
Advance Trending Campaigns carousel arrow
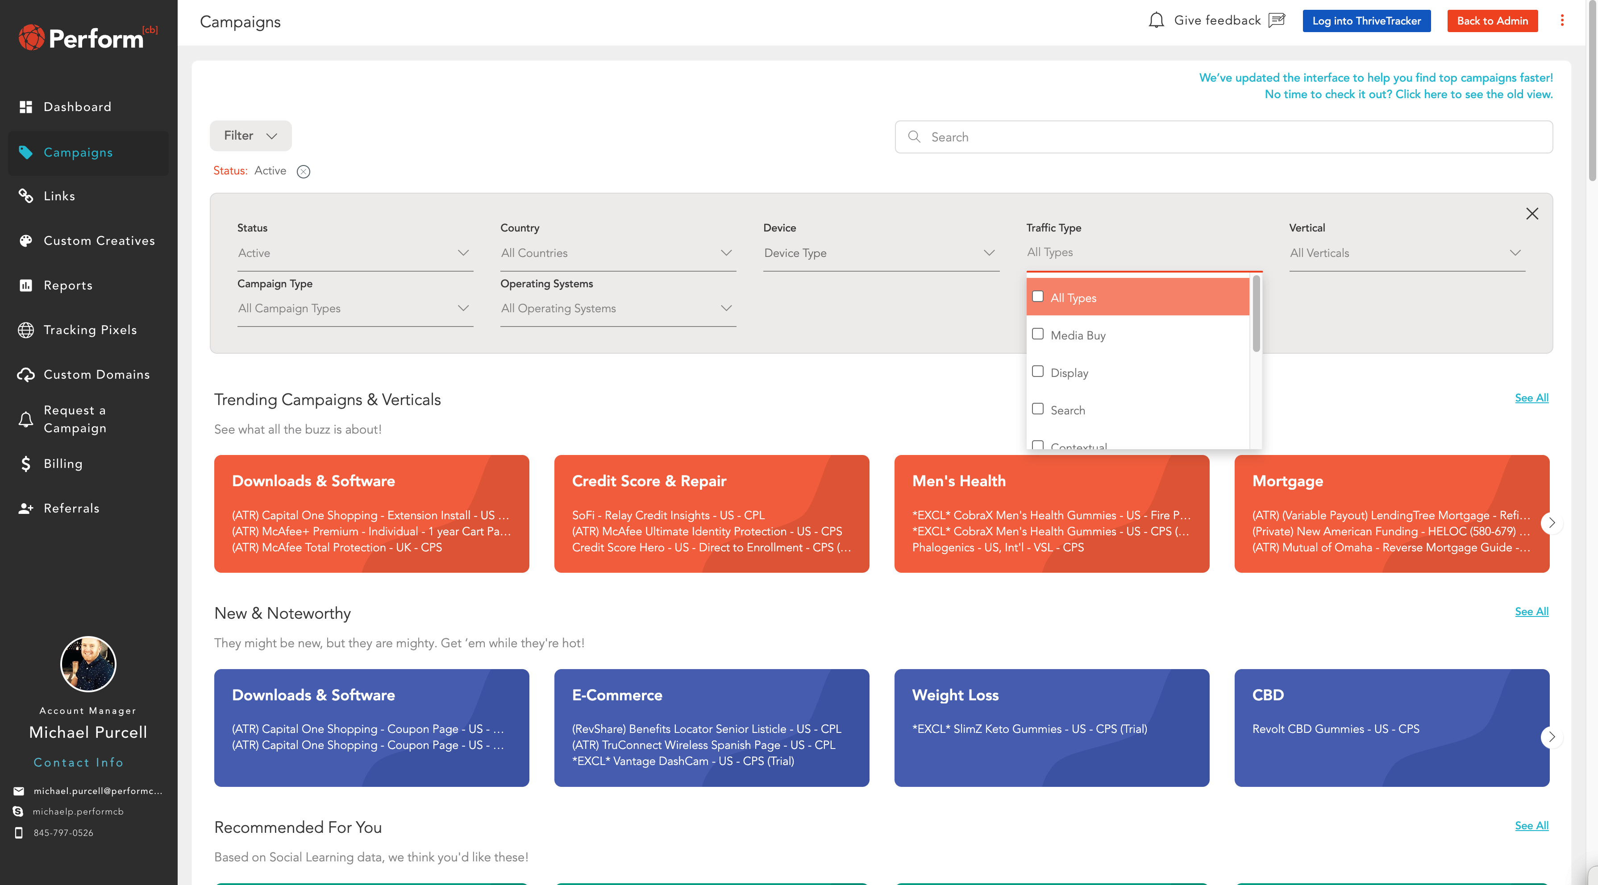pyautogui.click(x=1552, y=522)
